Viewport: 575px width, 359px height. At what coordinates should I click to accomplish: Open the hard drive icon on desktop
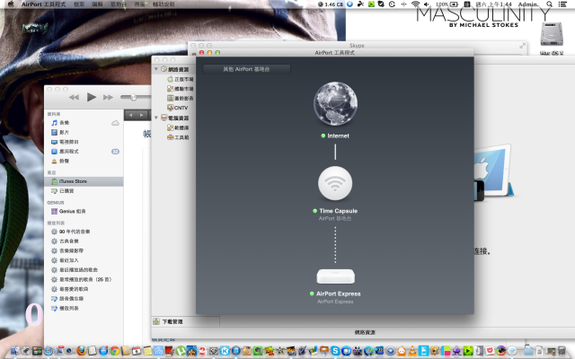551,35
